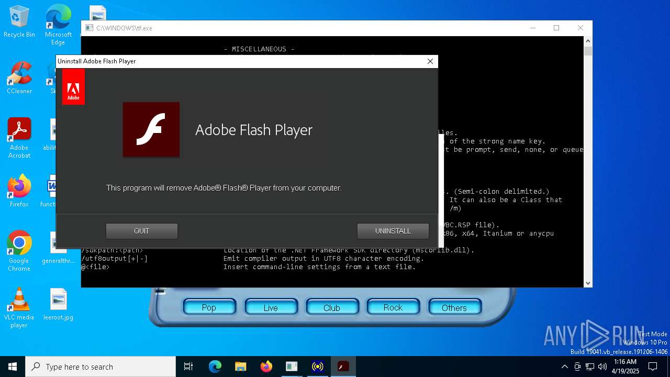The width and height of the screenshot is (670, 377).
Task: Click the Flash Player logo in the dialog
Action: tap(151, 129)
